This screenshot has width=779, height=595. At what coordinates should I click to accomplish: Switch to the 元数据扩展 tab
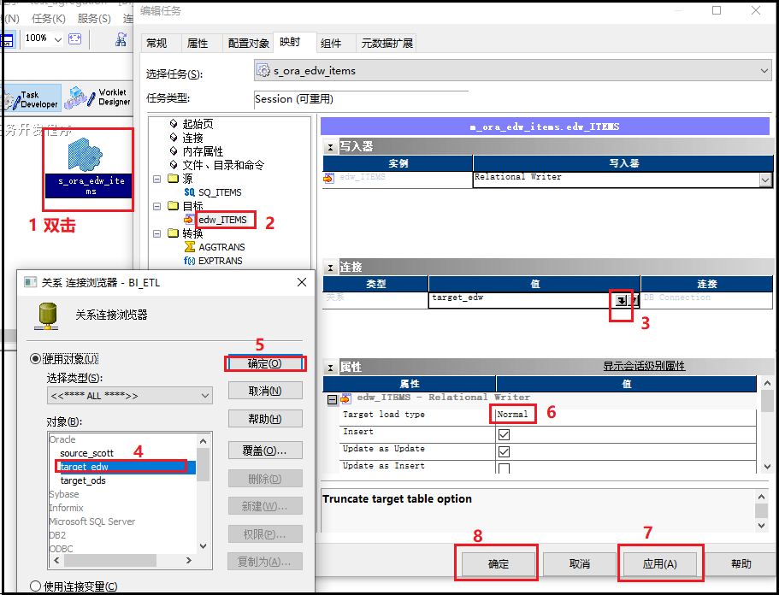tap(387, 44)
